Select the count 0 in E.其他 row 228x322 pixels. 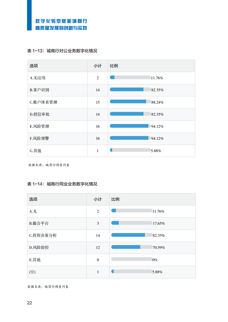pos(98,260)
